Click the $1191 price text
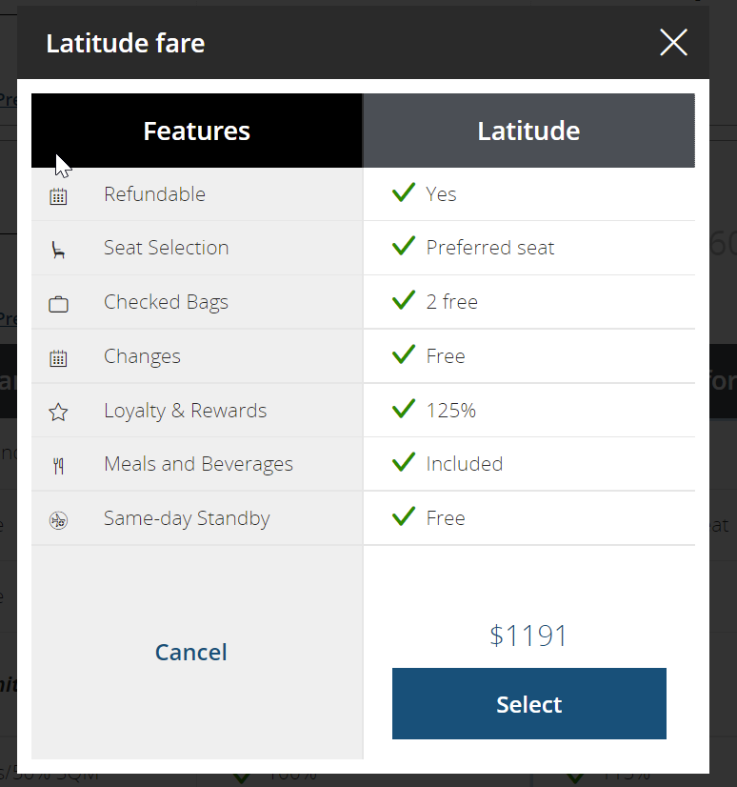Screen dimensions: 737x787 tap(528, 636)
